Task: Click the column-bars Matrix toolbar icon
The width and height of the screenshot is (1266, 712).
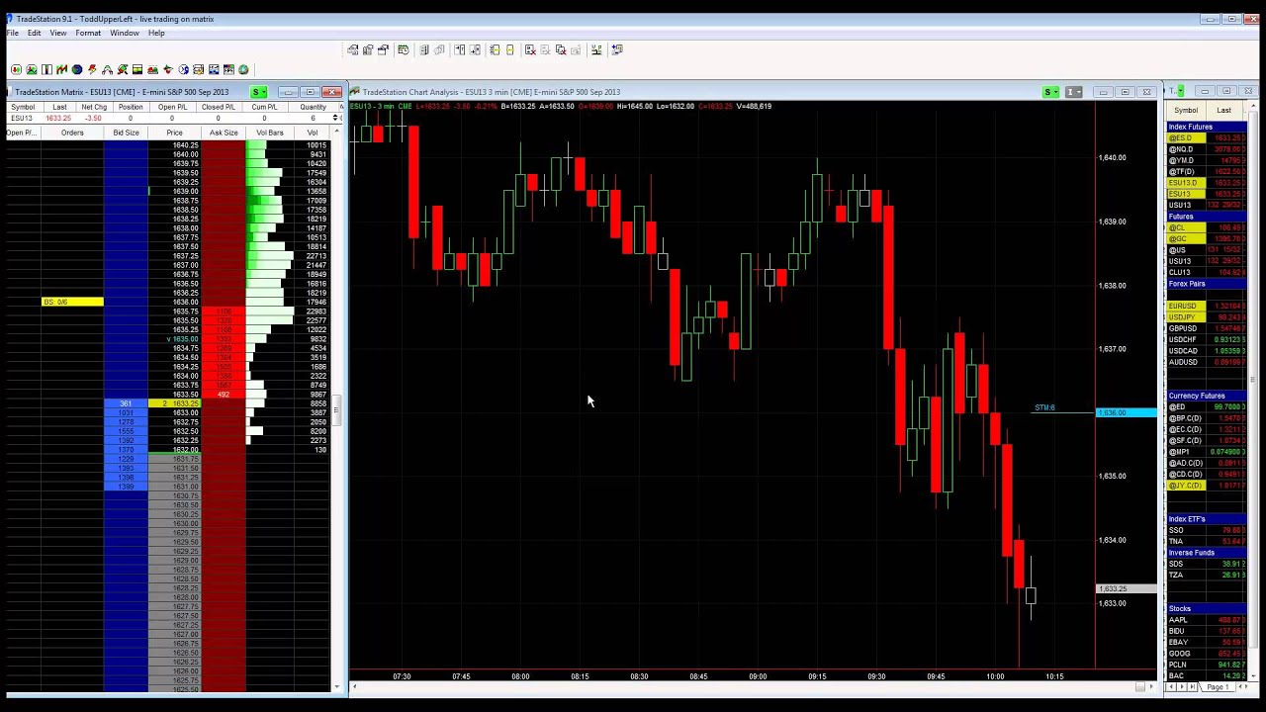Action: 46,69
